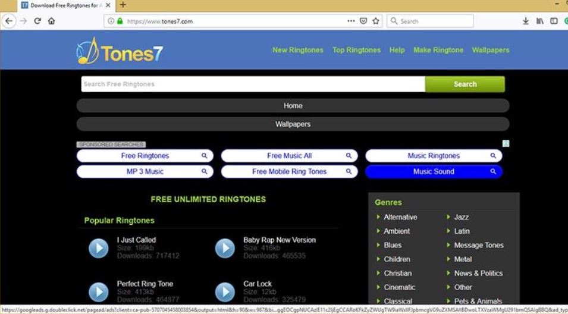The height and width of the screenshot is (314, 568).
Task: Click the green Search button
Action: pos(465,84)
